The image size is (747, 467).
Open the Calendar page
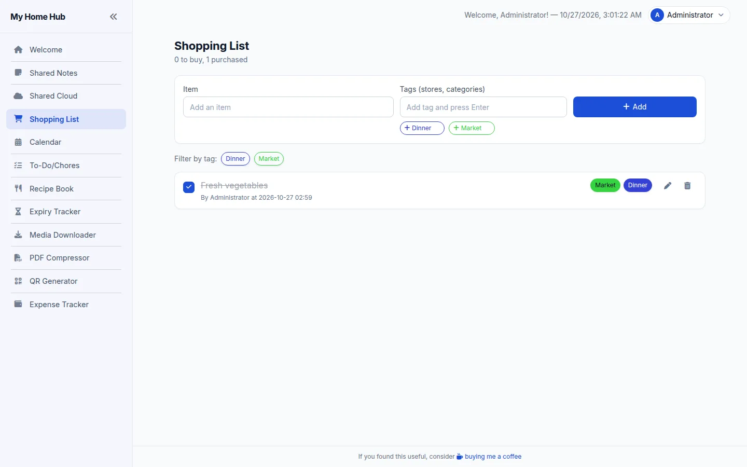[x=66, y=142]
